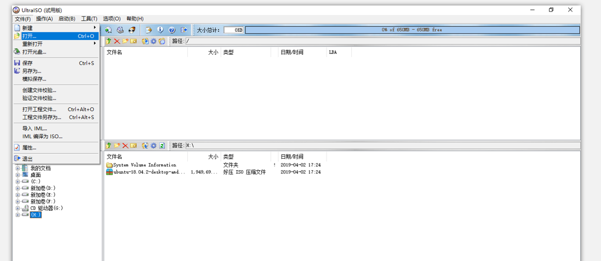601x261 pixels.
Task: Expand the 我的文档 tree node
Action: pos(17,168)
